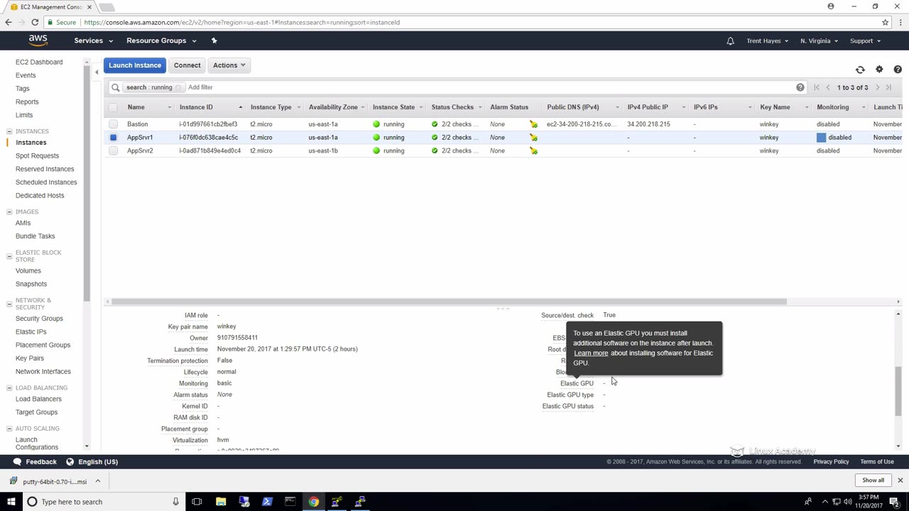Reload the browser page

pos(36,22)
